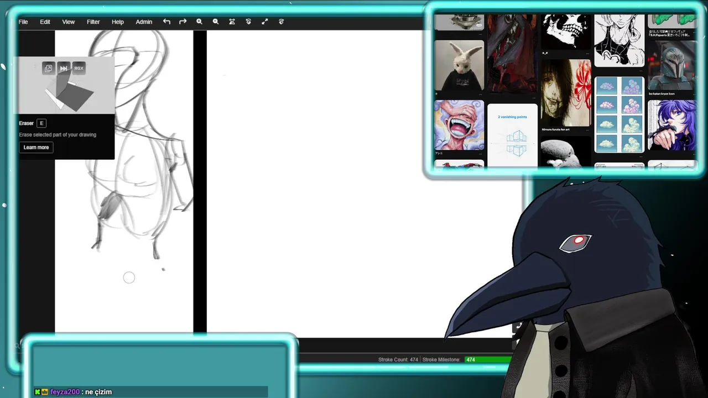Screen dimensions: 708x398
Task: Click the Redo arrow icon
Action: (x=183, y=22)
